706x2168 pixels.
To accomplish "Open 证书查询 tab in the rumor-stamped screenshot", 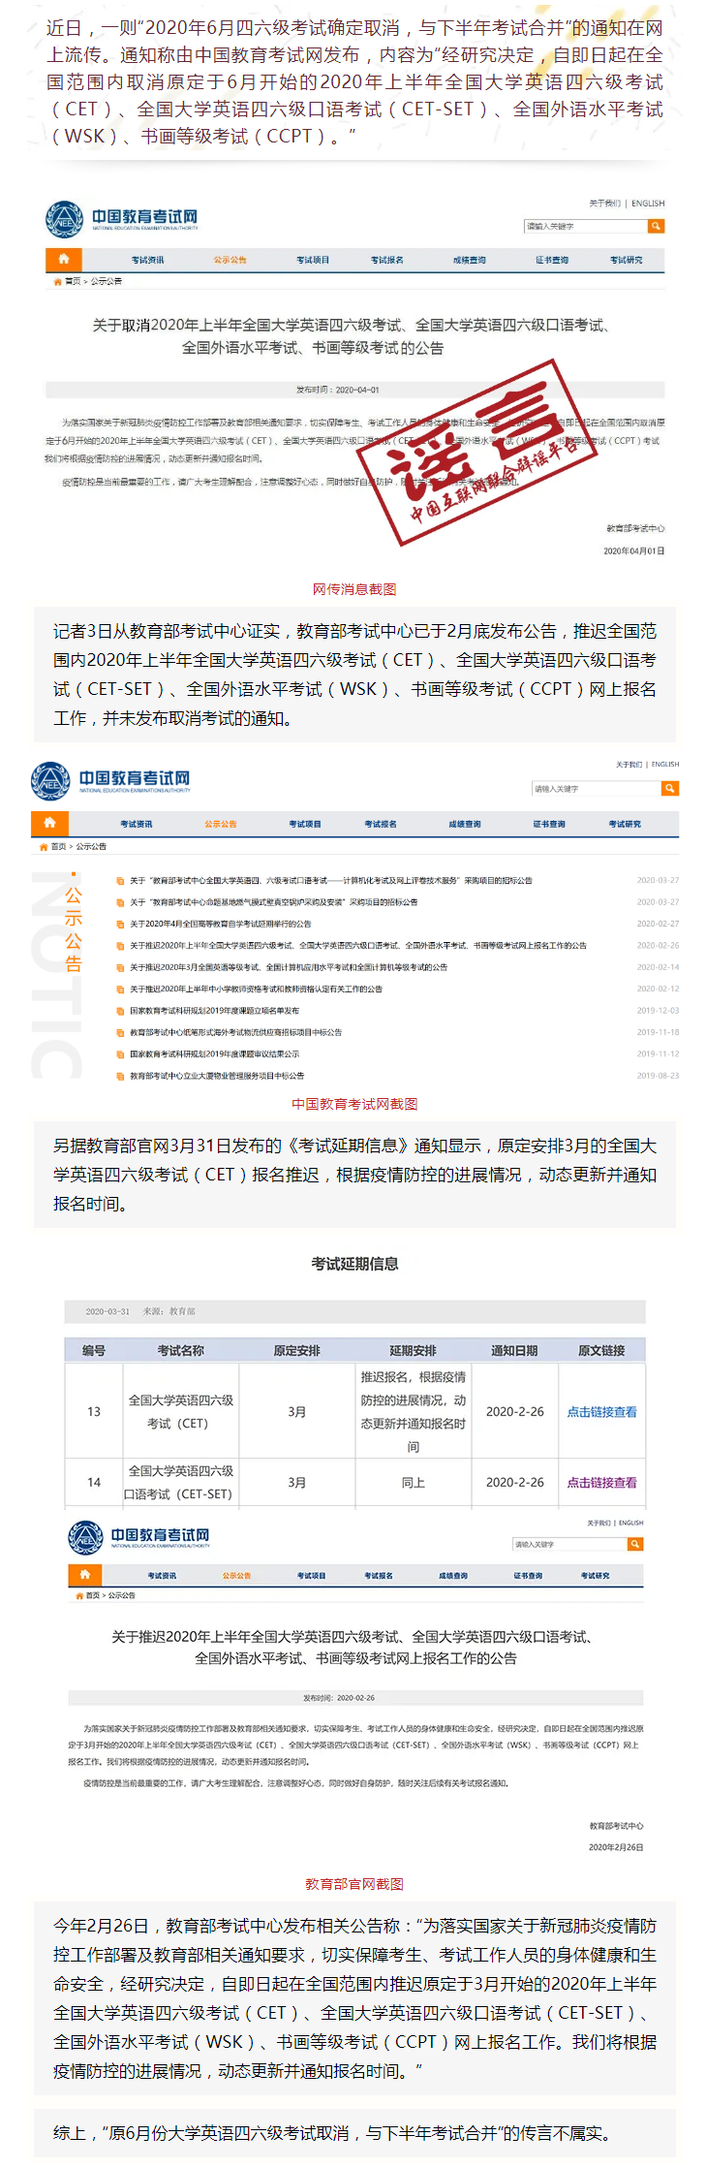I will pos(552,260).
